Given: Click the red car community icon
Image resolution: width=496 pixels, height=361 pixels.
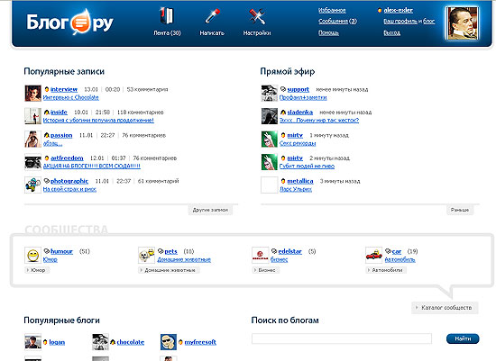Looking at the screenshot, I should (x=373, y=255).
